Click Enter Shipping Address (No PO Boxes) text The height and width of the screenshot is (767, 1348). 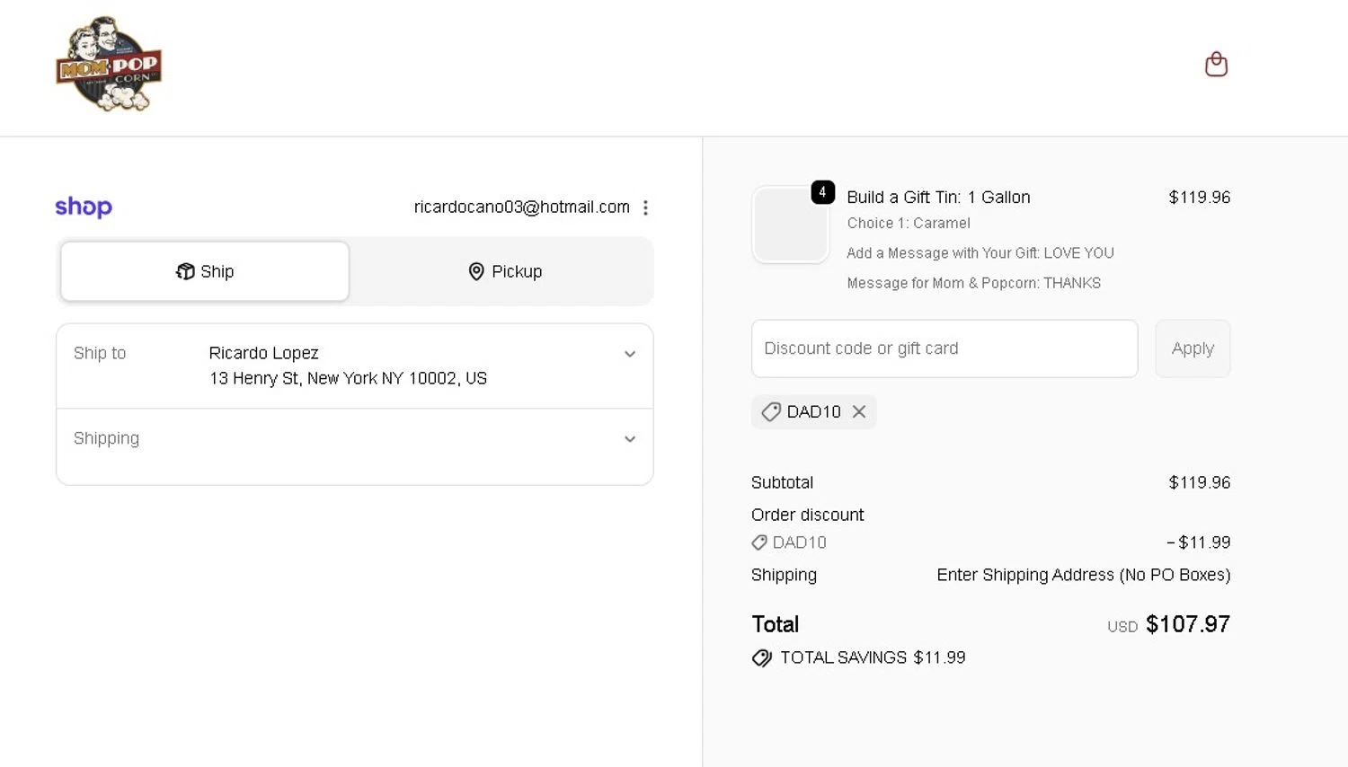click(1084, 575)
